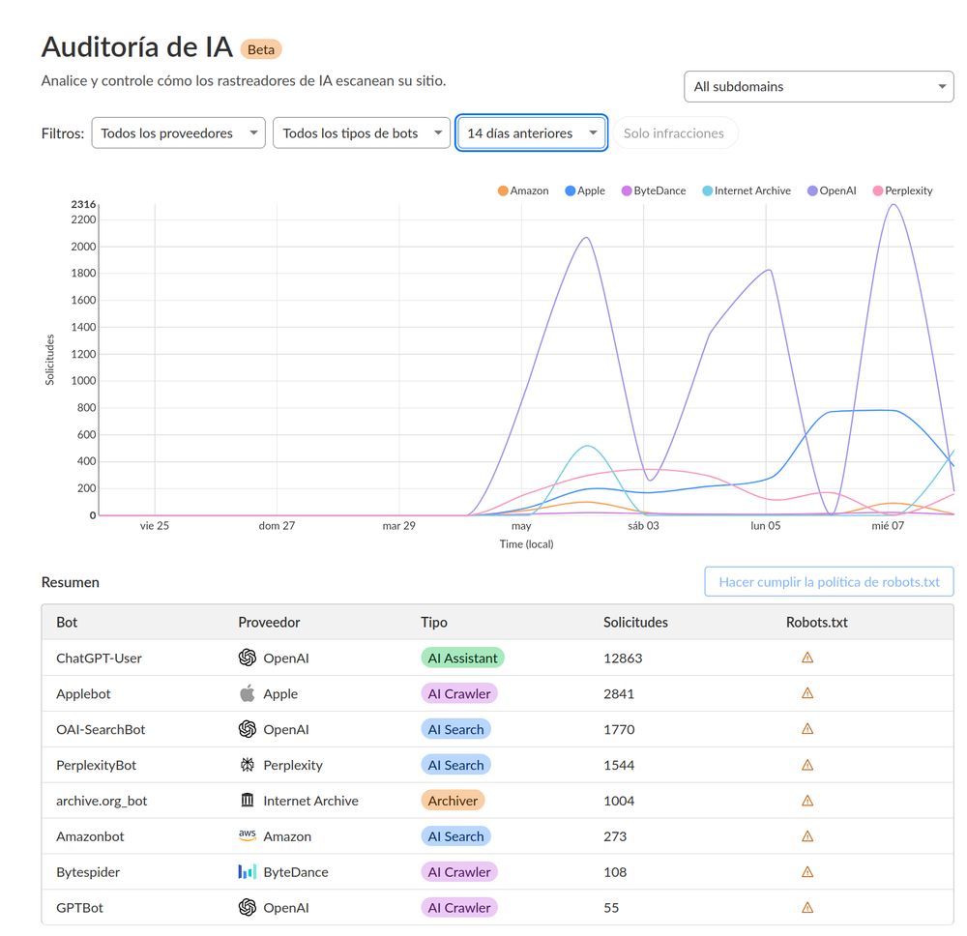Sort by the Tipo column header
Viewport: 967px width, 936px height.
tap(434, 622)
